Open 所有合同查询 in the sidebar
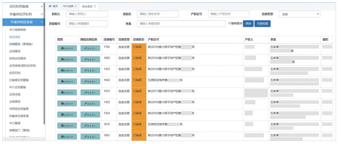The image size is (341, 144). pos(17,59)
